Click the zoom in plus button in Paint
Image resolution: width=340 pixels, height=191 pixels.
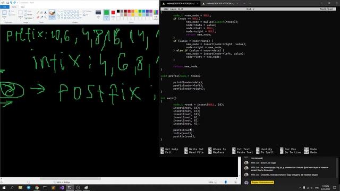point(236,183)
